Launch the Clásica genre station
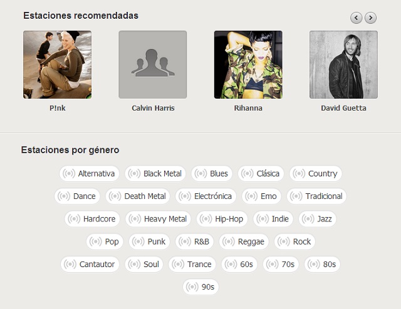Image resolution: width=401 pixels, height=309 pixels. click(262, 174)
